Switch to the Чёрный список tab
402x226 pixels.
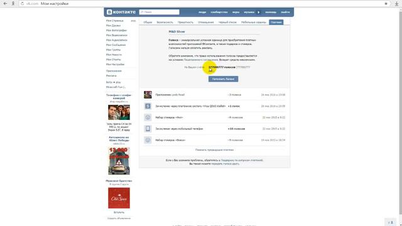tap(227, 23)
